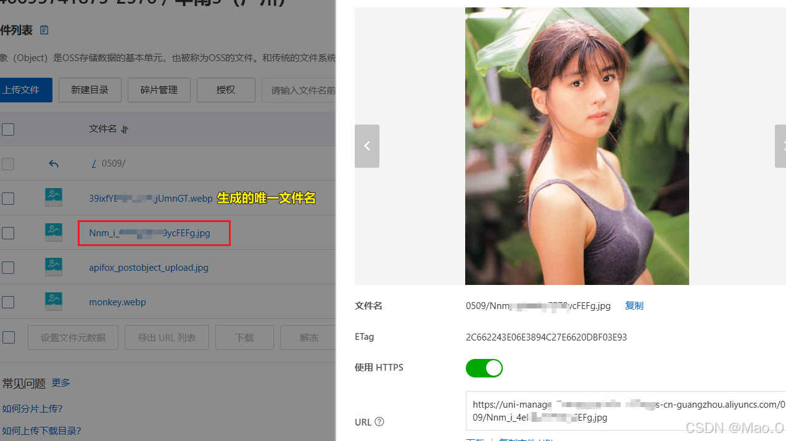Click the 授权 authorize button

click(x=226, y=90)
